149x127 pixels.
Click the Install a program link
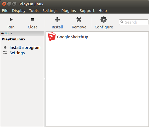tap(25, 48)
